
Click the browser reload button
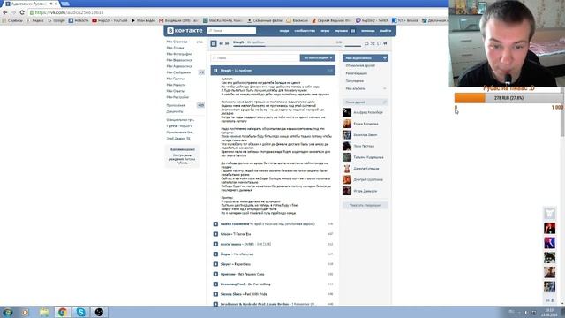pos(22,12)
